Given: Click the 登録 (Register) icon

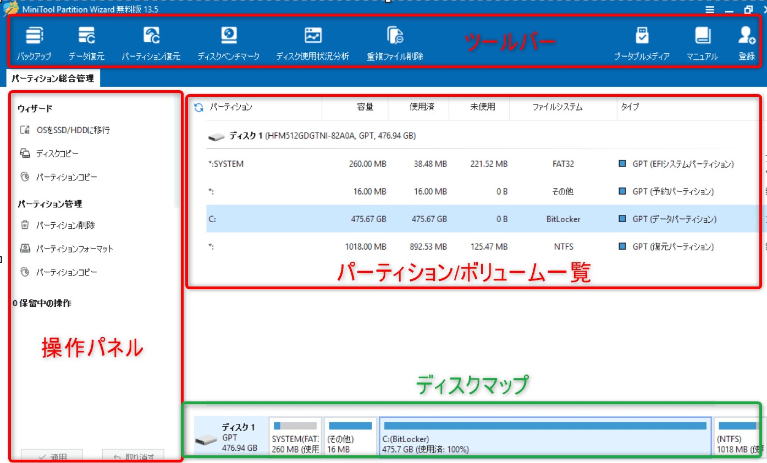Looking at the screenshot, I should coord(746,42).
